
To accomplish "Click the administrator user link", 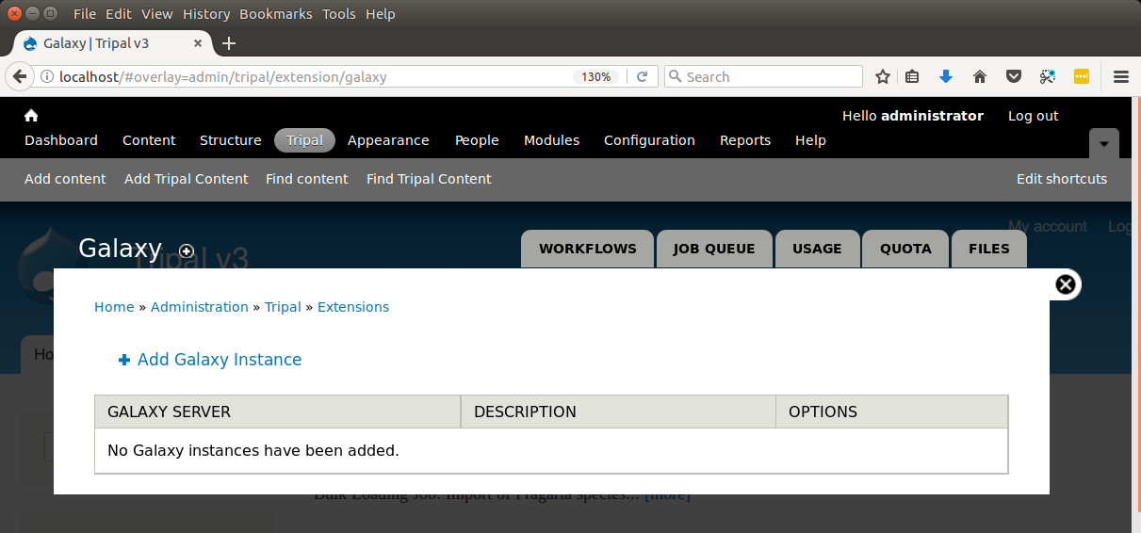I will (x=932, y=116).
